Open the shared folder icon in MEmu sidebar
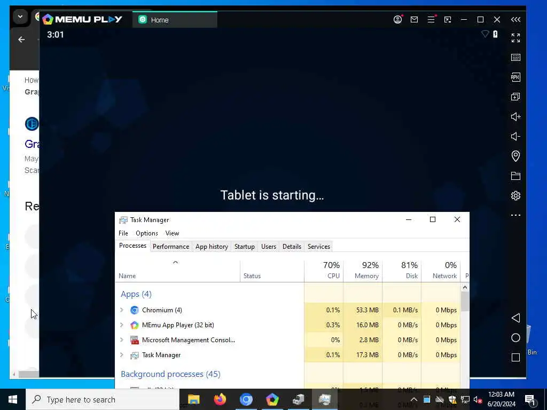The height and width of the screenshot is (410, 547). [515, 176]
